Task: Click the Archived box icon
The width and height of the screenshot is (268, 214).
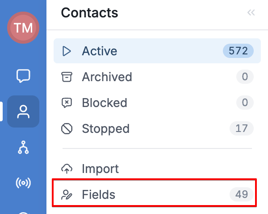Action: [x=67, y=77]
